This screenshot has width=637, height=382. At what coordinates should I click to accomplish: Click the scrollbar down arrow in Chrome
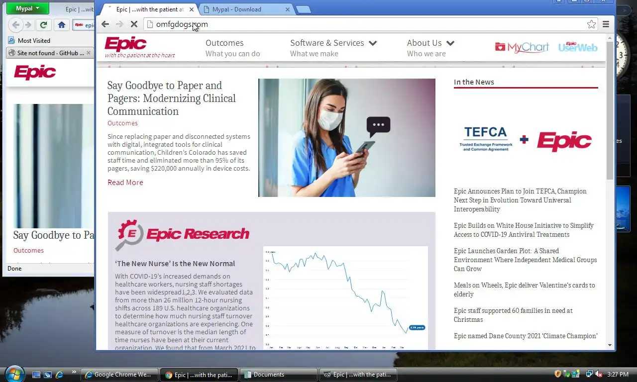[x=610, y=345]
